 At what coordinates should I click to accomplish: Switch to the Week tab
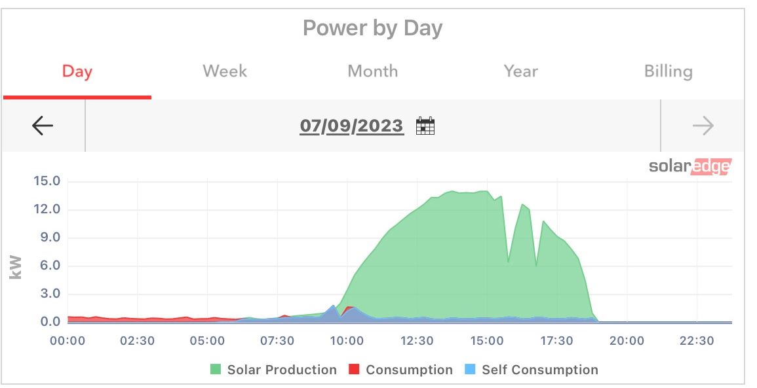(x=225, y=71)
